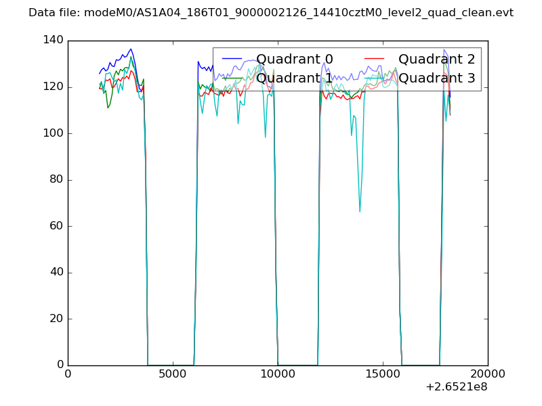Click the x-axis offset label +2.6521e8
Image resolution: width=542 pixels, height=406 pixels.
click(457, 388)
